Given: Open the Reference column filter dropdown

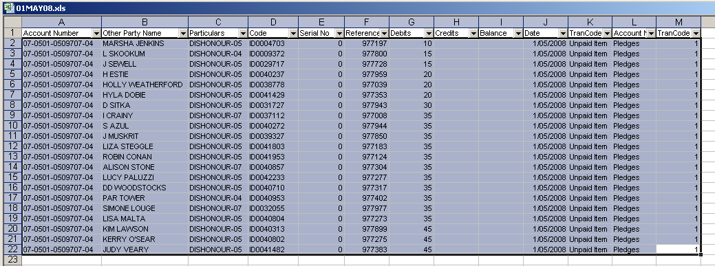Looking at the screenshot, I should (384, 33).
